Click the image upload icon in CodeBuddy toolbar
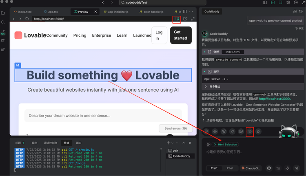This screenshot has height=176, width=306. coord(241,132)
